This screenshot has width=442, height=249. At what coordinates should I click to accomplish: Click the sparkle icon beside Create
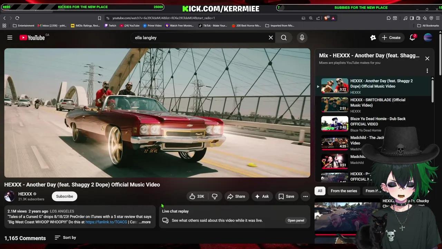click(373, 38)
